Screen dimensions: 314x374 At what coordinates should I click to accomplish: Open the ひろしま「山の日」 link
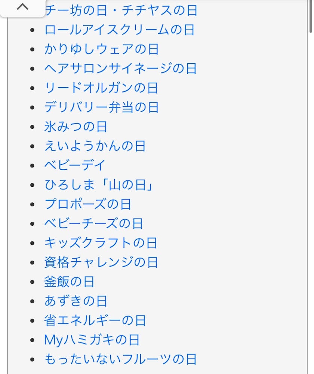click(99, 185)
